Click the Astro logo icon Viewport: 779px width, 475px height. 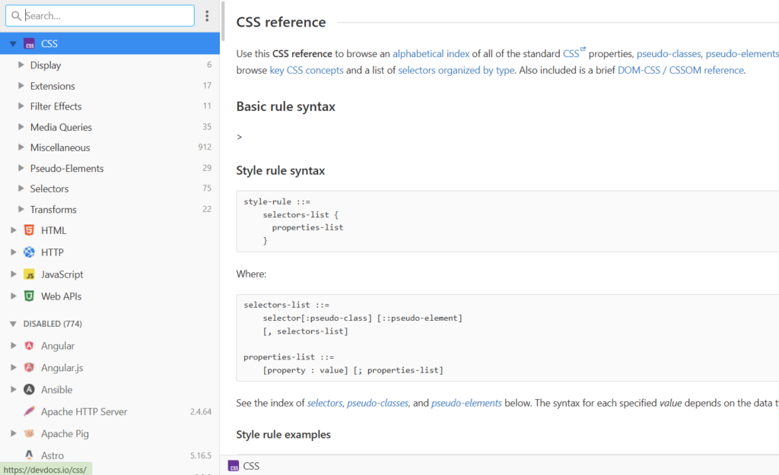(29, 456)
